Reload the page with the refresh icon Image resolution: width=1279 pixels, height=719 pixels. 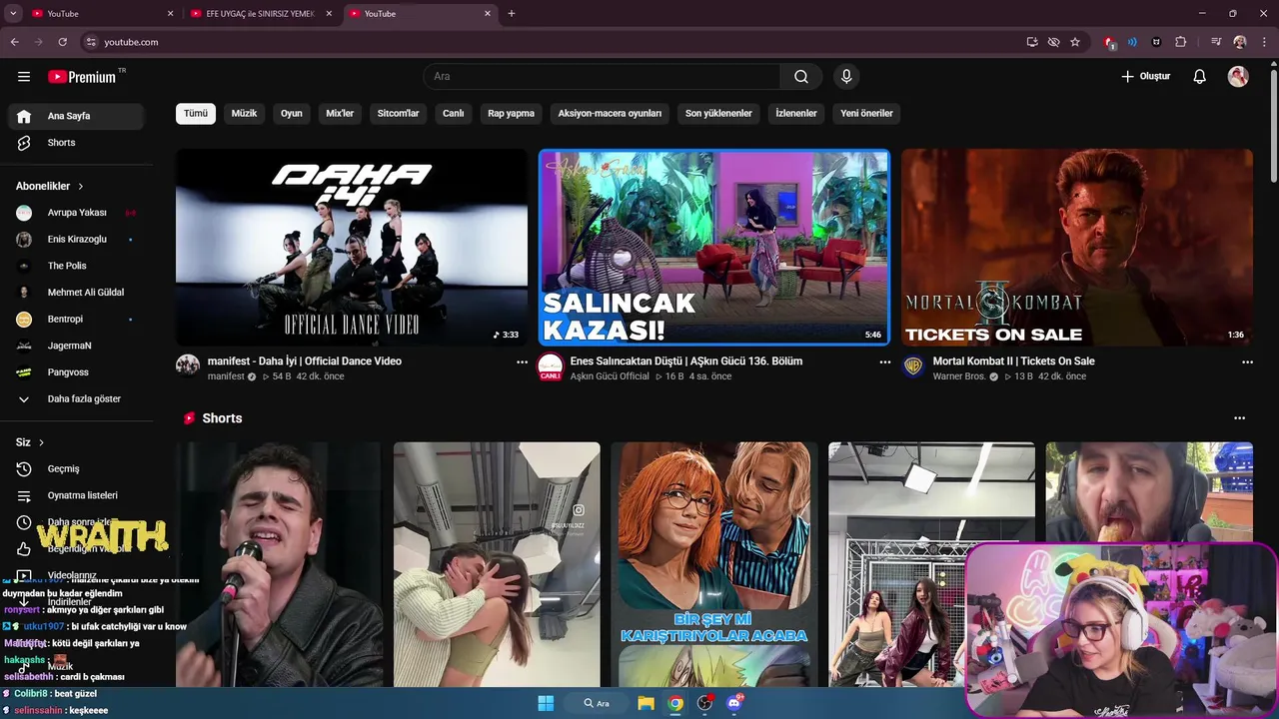(62, 42)
